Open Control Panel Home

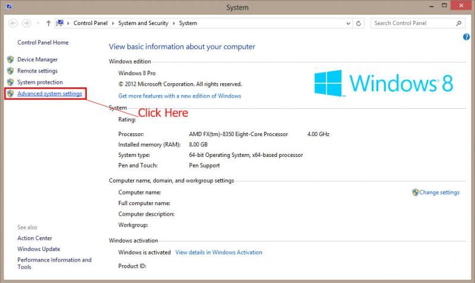coord(43,42)
